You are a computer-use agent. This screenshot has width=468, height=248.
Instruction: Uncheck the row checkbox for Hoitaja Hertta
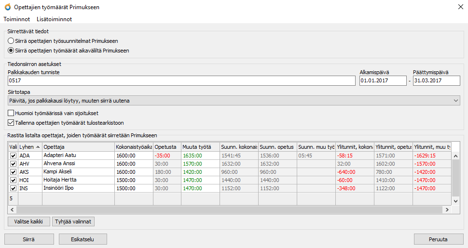[x=13, y=180]
